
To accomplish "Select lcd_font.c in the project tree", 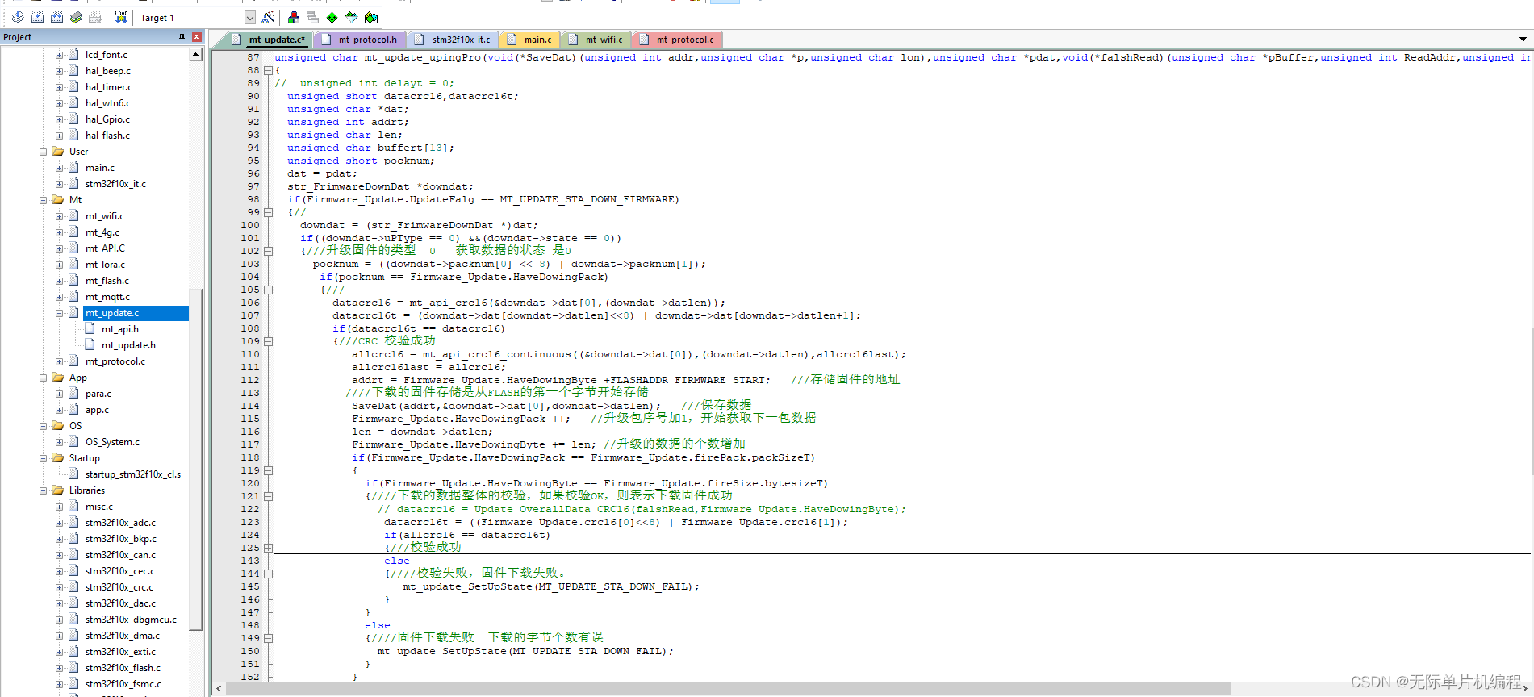I will (x=107, y=55).
